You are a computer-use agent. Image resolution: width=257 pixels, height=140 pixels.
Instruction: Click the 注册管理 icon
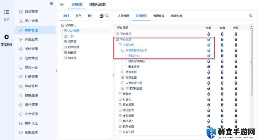pos(21,77)
